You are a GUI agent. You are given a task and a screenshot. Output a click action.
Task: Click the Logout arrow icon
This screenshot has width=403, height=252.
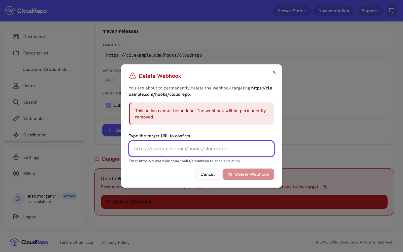coord(16,217)
